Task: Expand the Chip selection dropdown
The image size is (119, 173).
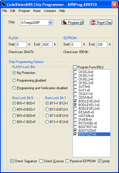Action: (50, 23)
